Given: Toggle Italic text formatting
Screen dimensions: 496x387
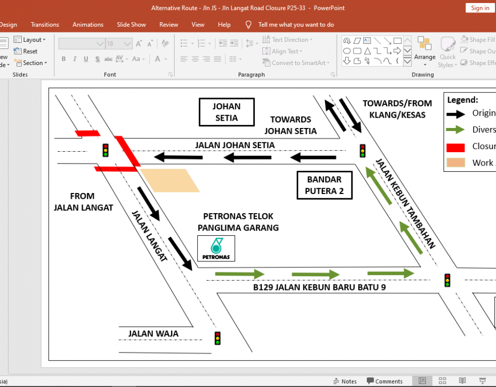Looking at the screenshot, I should coord(75,59).
